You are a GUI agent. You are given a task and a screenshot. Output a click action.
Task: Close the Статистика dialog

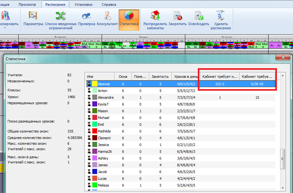[x=283, y=57]
